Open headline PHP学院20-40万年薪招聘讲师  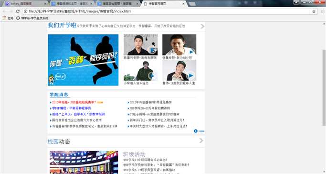(150, 108)
